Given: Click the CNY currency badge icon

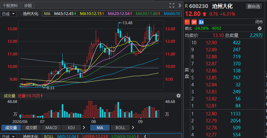Looking at the screenshot, I should coord(194,22).
